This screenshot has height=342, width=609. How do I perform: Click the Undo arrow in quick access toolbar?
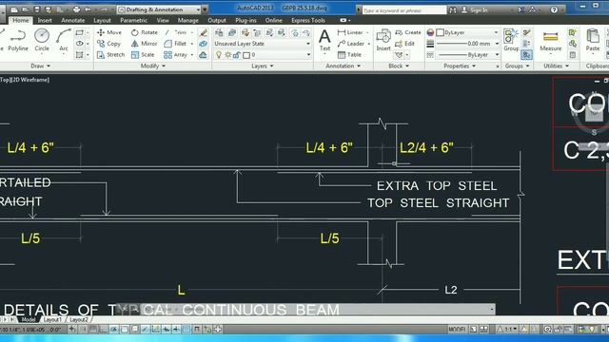88,9
